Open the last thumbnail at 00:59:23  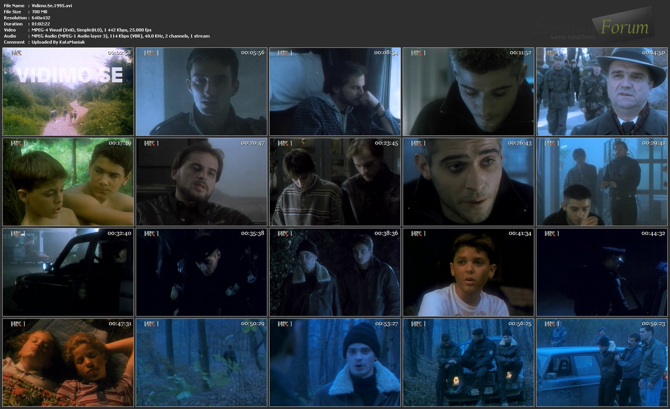[602, 363]
